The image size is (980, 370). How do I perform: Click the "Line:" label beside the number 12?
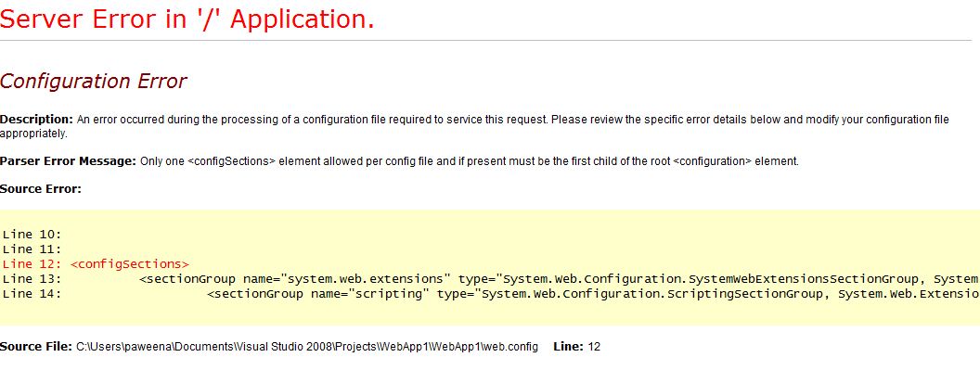(568, 346)
